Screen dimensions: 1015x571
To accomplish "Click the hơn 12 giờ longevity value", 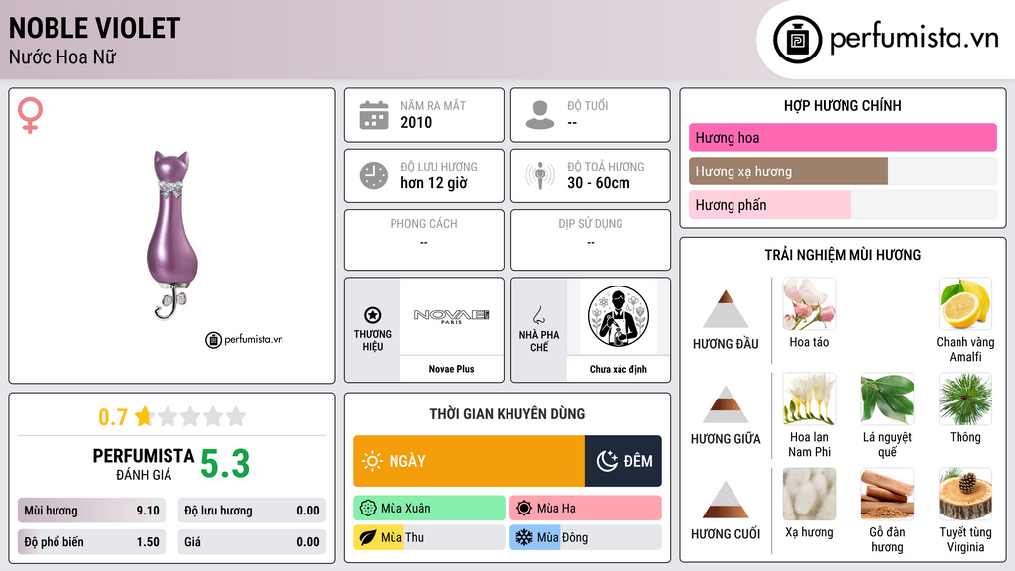I will click(x=434, y=183).
